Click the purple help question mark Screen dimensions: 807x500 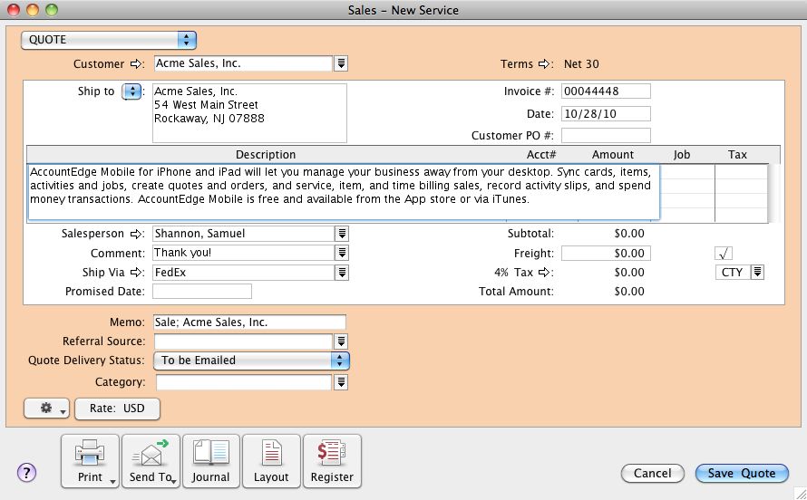pyautogui.click(x=27, y=472)
